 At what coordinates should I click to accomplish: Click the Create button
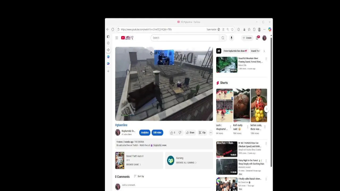click(247, 38)
